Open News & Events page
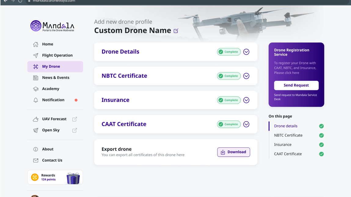This screenshot has height=197, width=351. click(x=55, y=78)
